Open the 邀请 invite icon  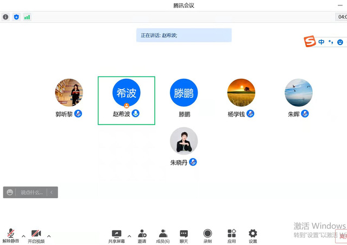[142, 235]
